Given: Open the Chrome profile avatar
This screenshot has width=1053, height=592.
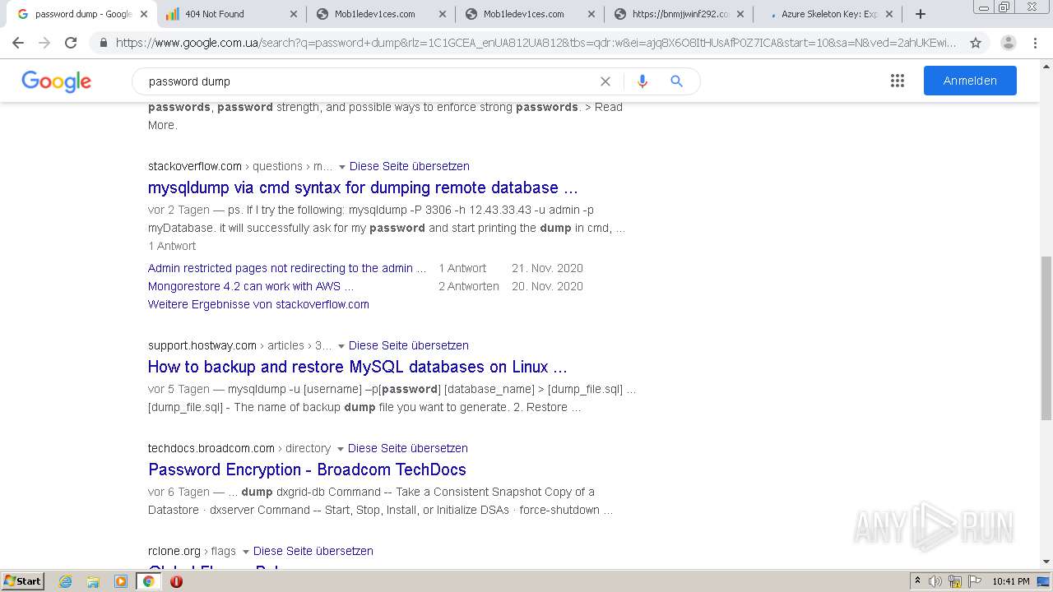Looking at the screenshot, I should (x=1009, y=43).
